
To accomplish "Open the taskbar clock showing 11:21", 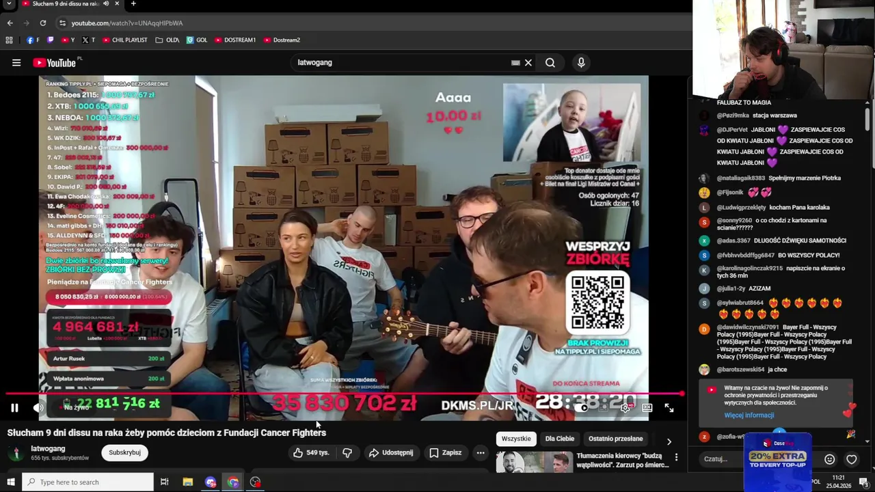I will click(838, 482).
